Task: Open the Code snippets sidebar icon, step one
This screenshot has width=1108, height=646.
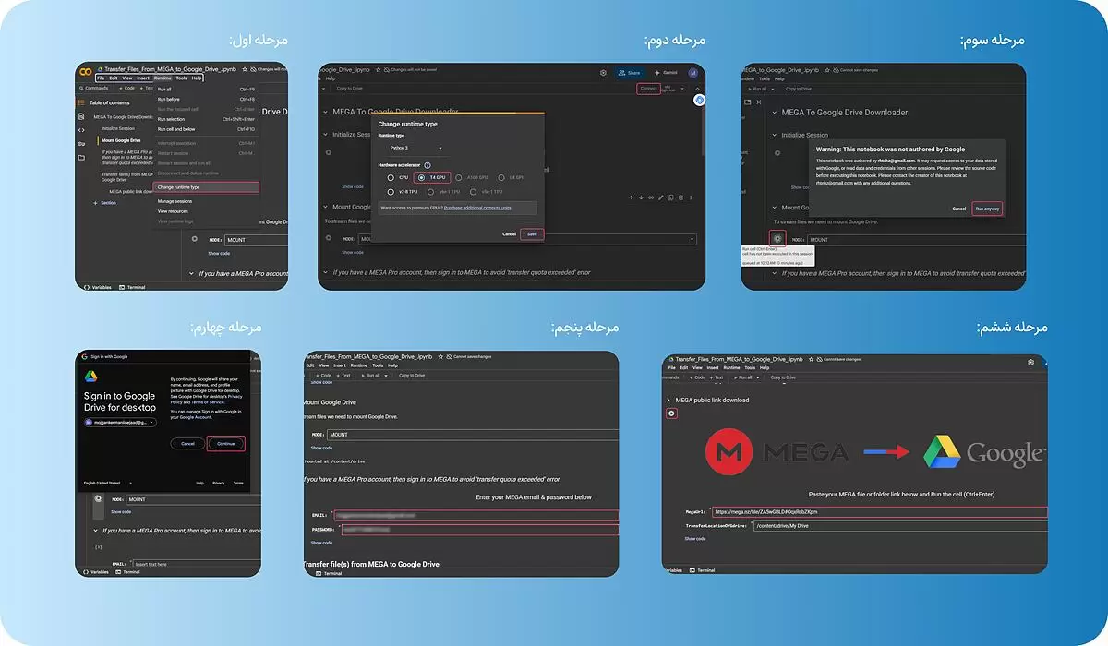Action: [x=81, y=130]
